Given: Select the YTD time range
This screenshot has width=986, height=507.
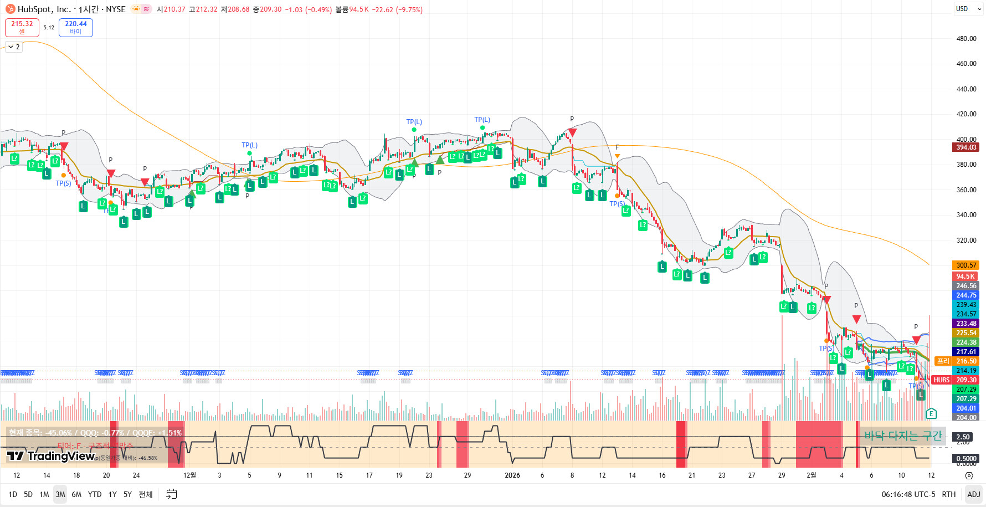Looking at the screenshot, I should point(95,494).
